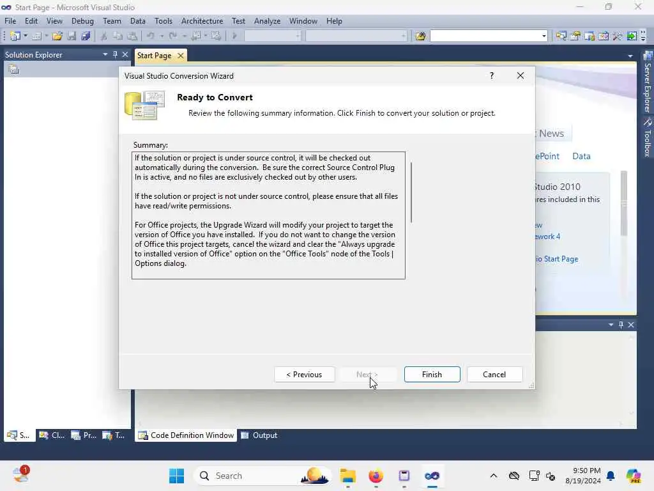Click the Open File folder icon

pyautogui.click(x=57, y=36)
